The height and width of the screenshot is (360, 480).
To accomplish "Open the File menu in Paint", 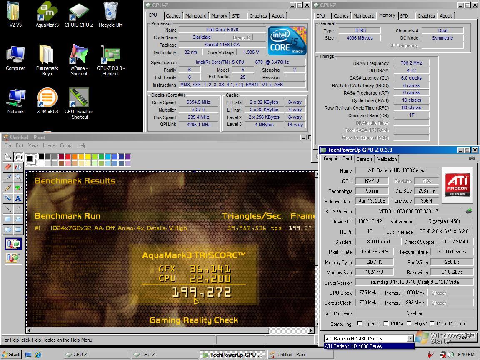I will point(7,145).
